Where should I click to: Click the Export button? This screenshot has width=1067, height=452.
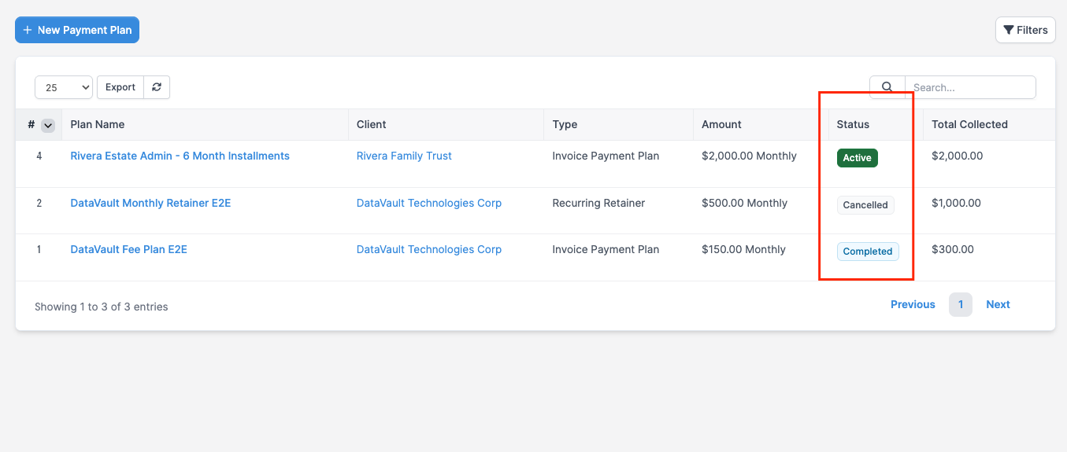tap(120, 87)
